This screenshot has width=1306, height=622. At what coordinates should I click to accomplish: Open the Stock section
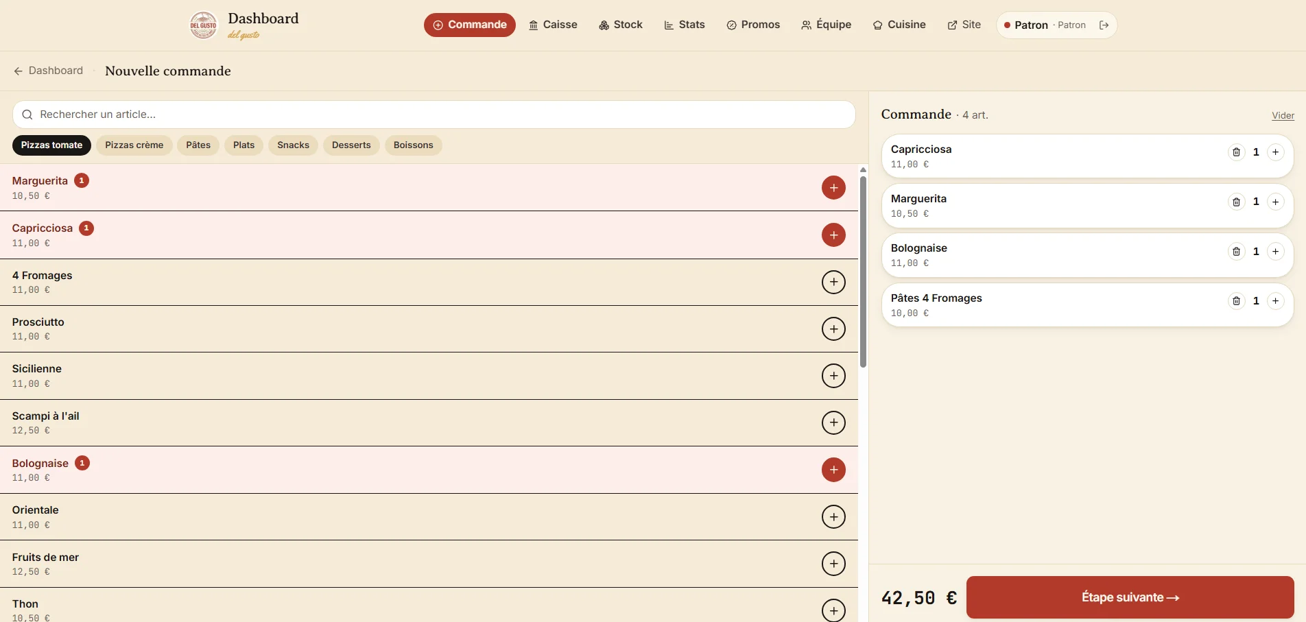pyautogui.click(x=620, y=25)
